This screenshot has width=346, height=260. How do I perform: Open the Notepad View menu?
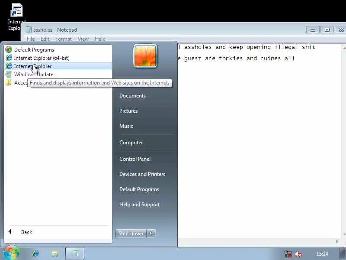tap(83, 39)
